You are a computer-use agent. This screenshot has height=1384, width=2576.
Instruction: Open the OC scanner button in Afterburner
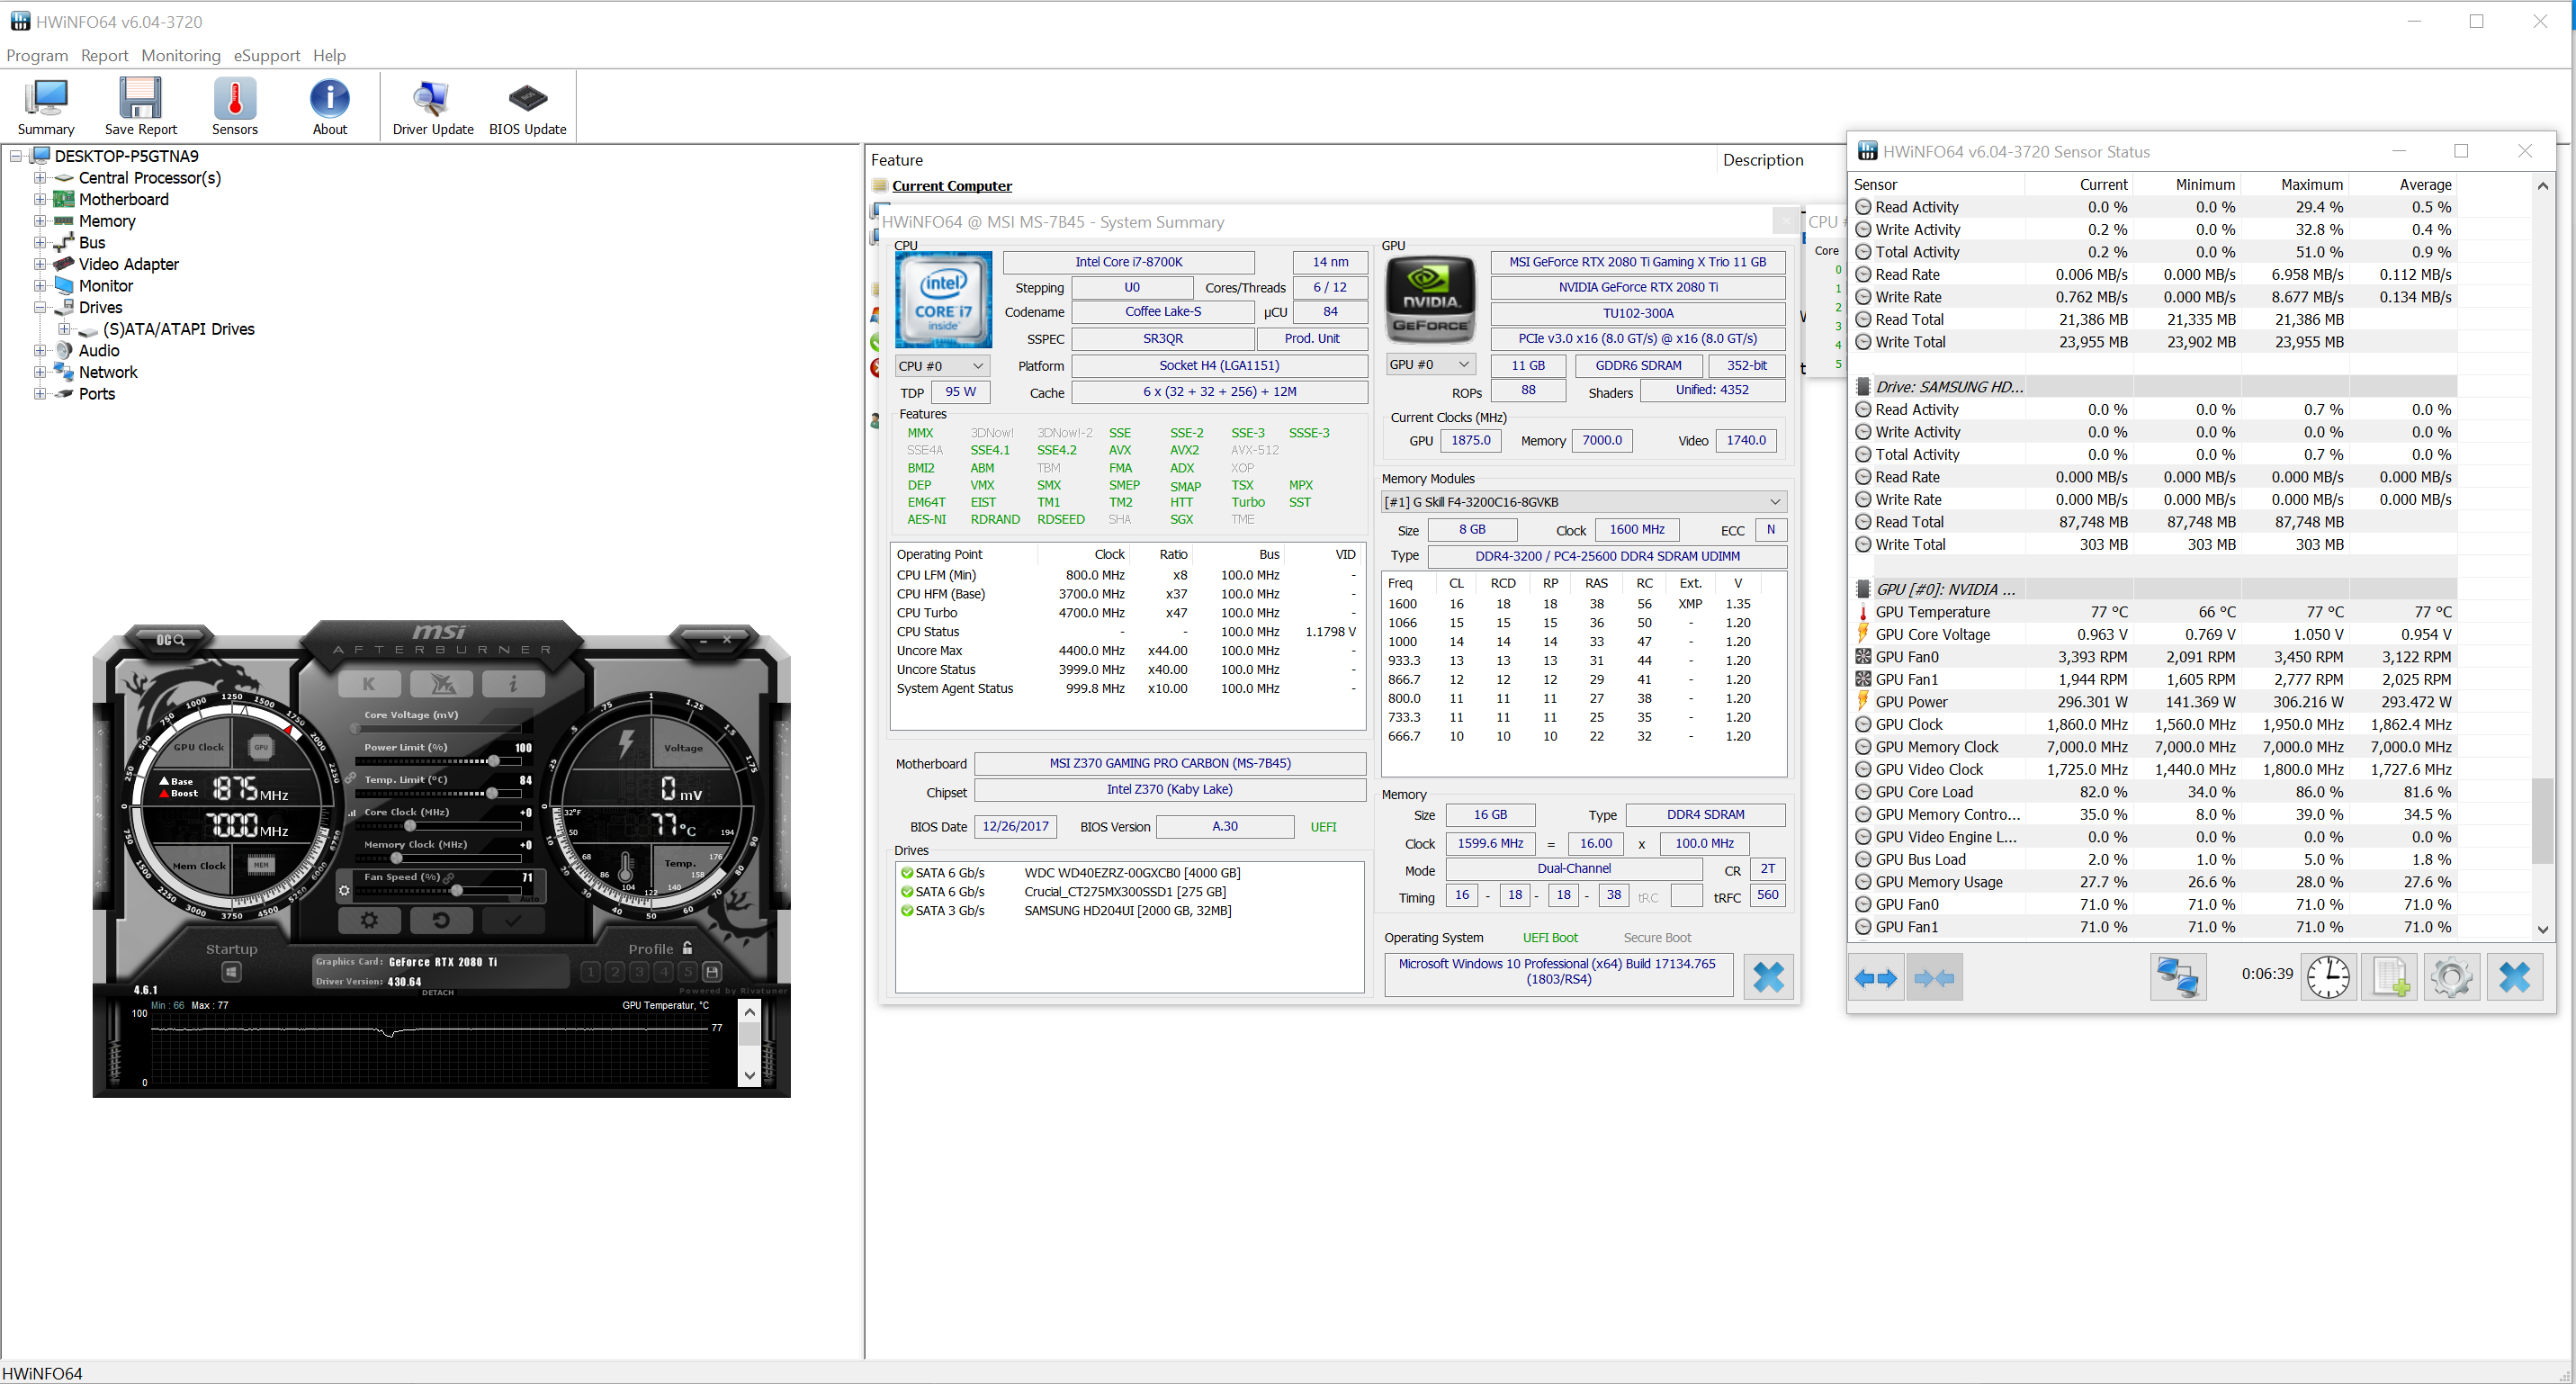pyautogui.click(x=171, y=640)
